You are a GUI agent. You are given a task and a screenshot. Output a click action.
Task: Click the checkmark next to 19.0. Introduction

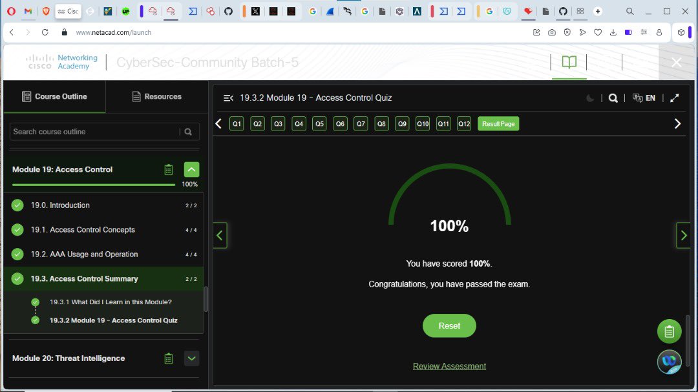pyautogui.click(x=16, y=205)
